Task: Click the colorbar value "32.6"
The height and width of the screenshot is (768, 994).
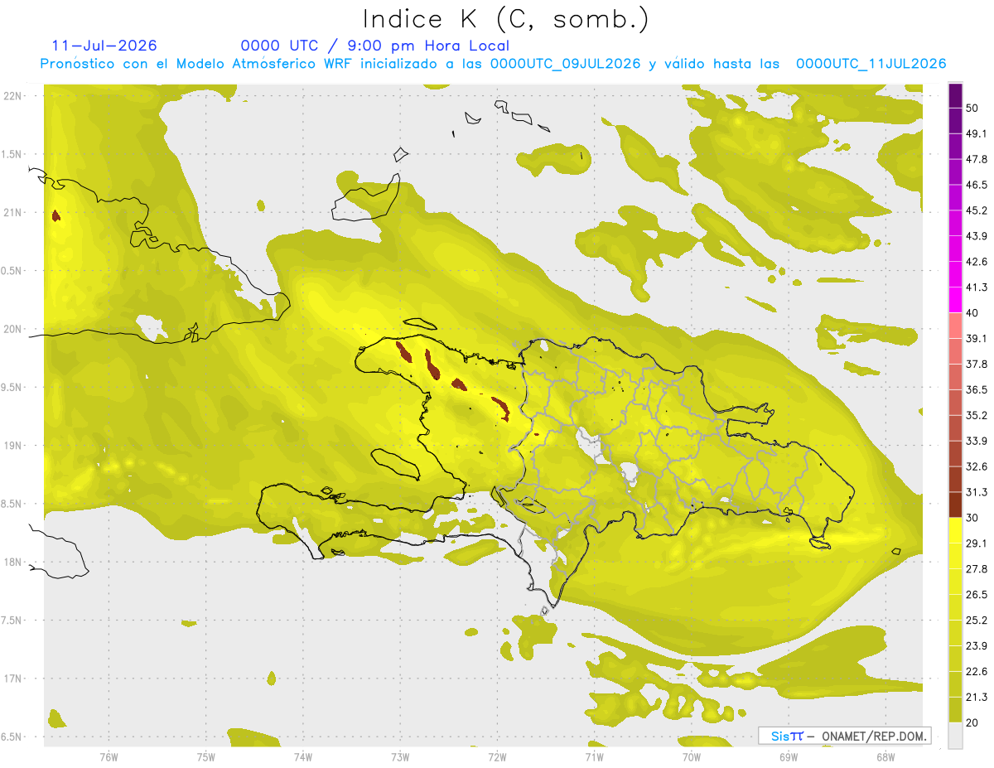Action: coord(977,466)
